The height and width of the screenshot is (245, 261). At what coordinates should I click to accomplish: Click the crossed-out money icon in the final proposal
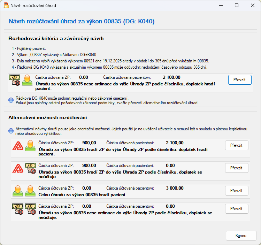(15, 81)
